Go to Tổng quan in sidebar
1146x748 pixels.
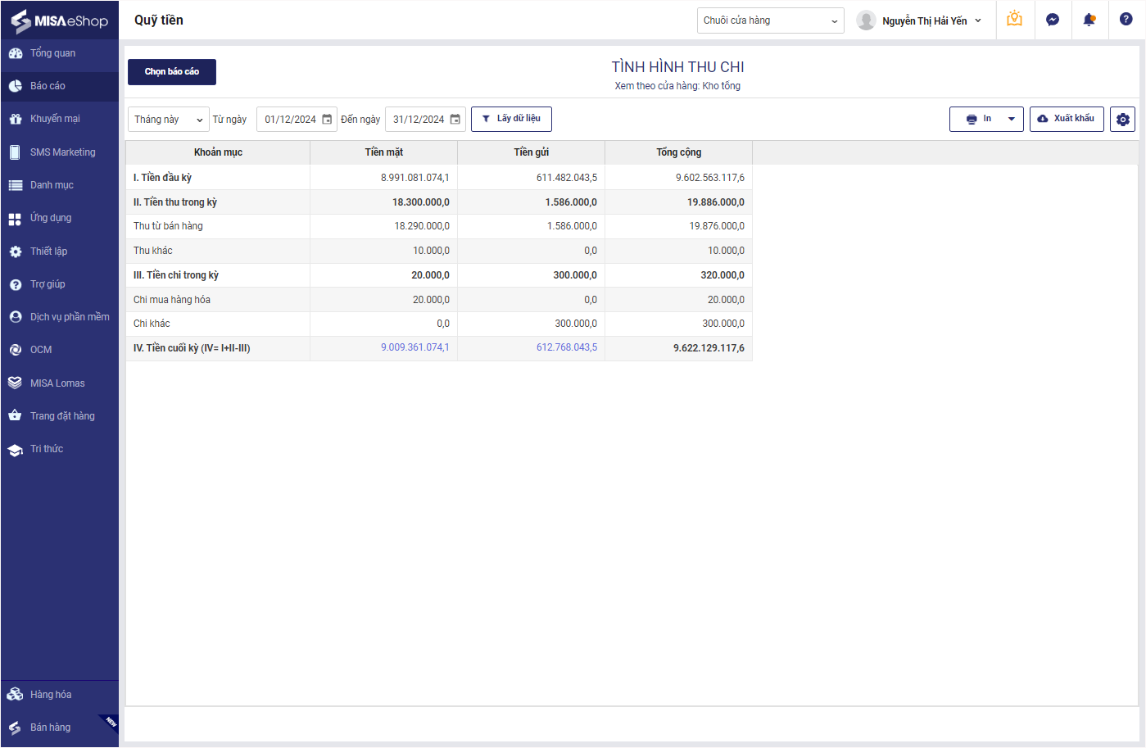coord(52,53)
